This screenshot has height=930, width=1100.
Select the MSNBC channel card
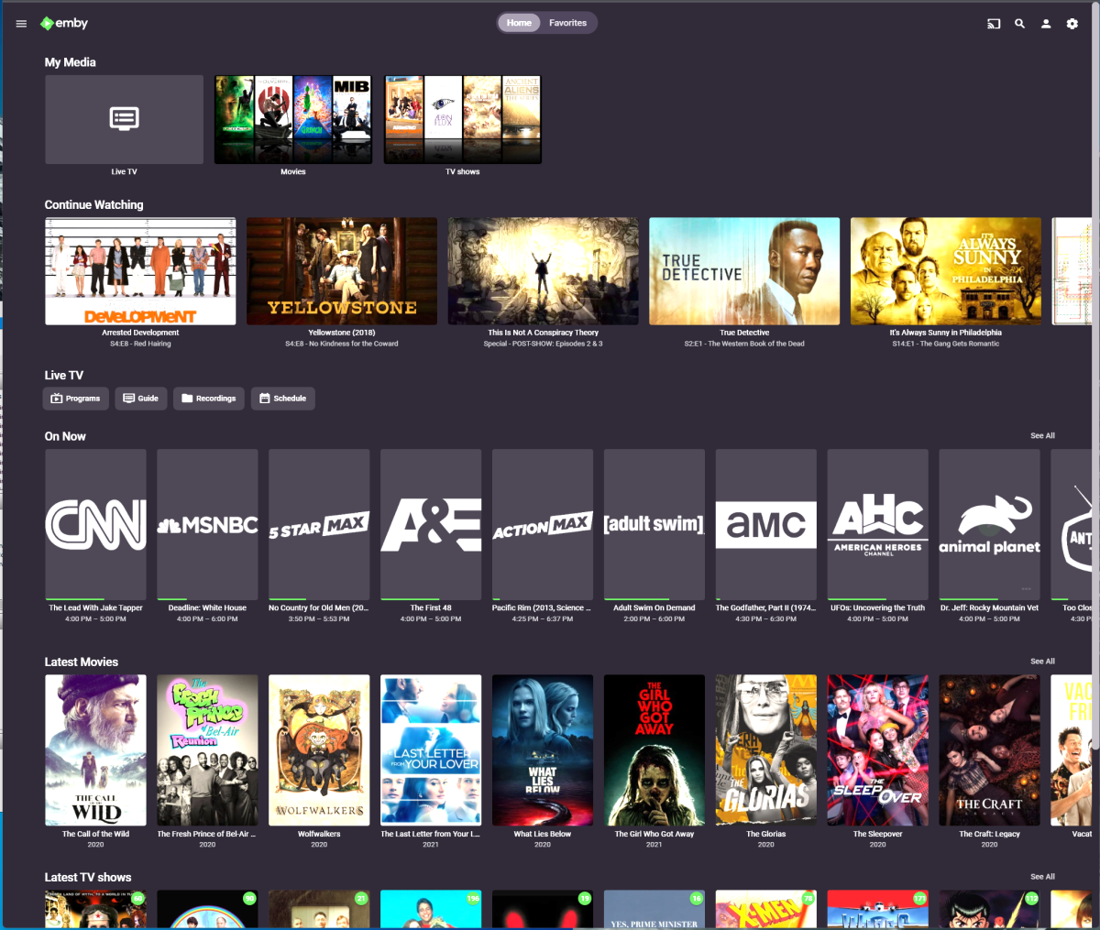(x=207, y=524)
